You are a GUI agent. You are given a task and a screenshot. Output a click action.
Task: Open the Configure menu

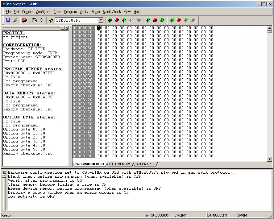click(43, 12)
